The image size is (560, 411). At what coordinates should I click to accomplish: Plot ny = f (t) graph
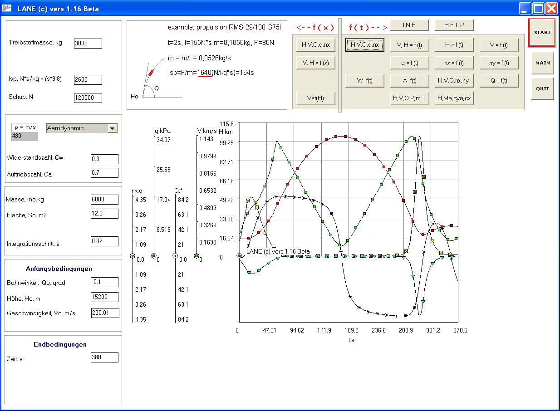click(499, 63)
